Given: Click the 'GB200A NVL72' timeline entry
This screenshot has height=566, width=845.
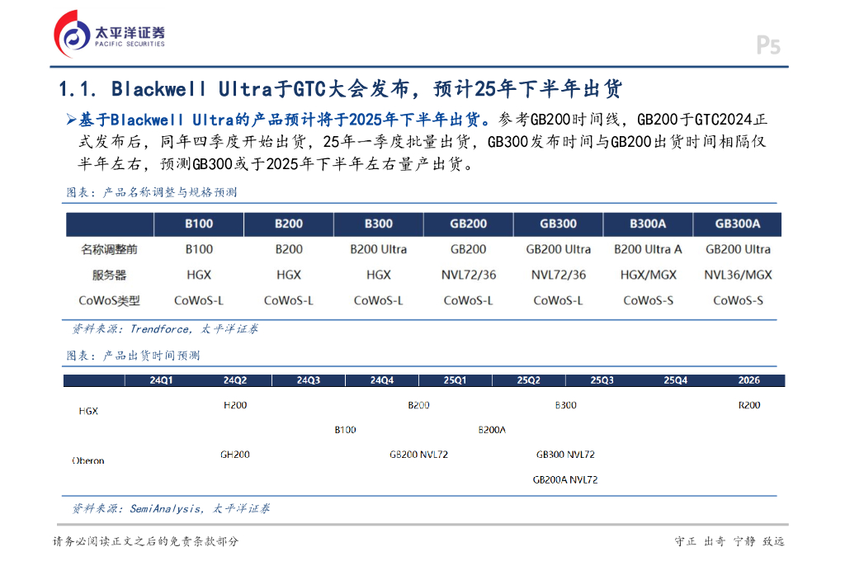Looking at the screenshot, I should [x=565, y=479].
